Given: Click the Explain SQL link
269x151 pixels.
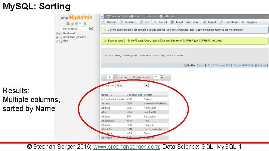Looking at the screenshot, I should point(223,65).
